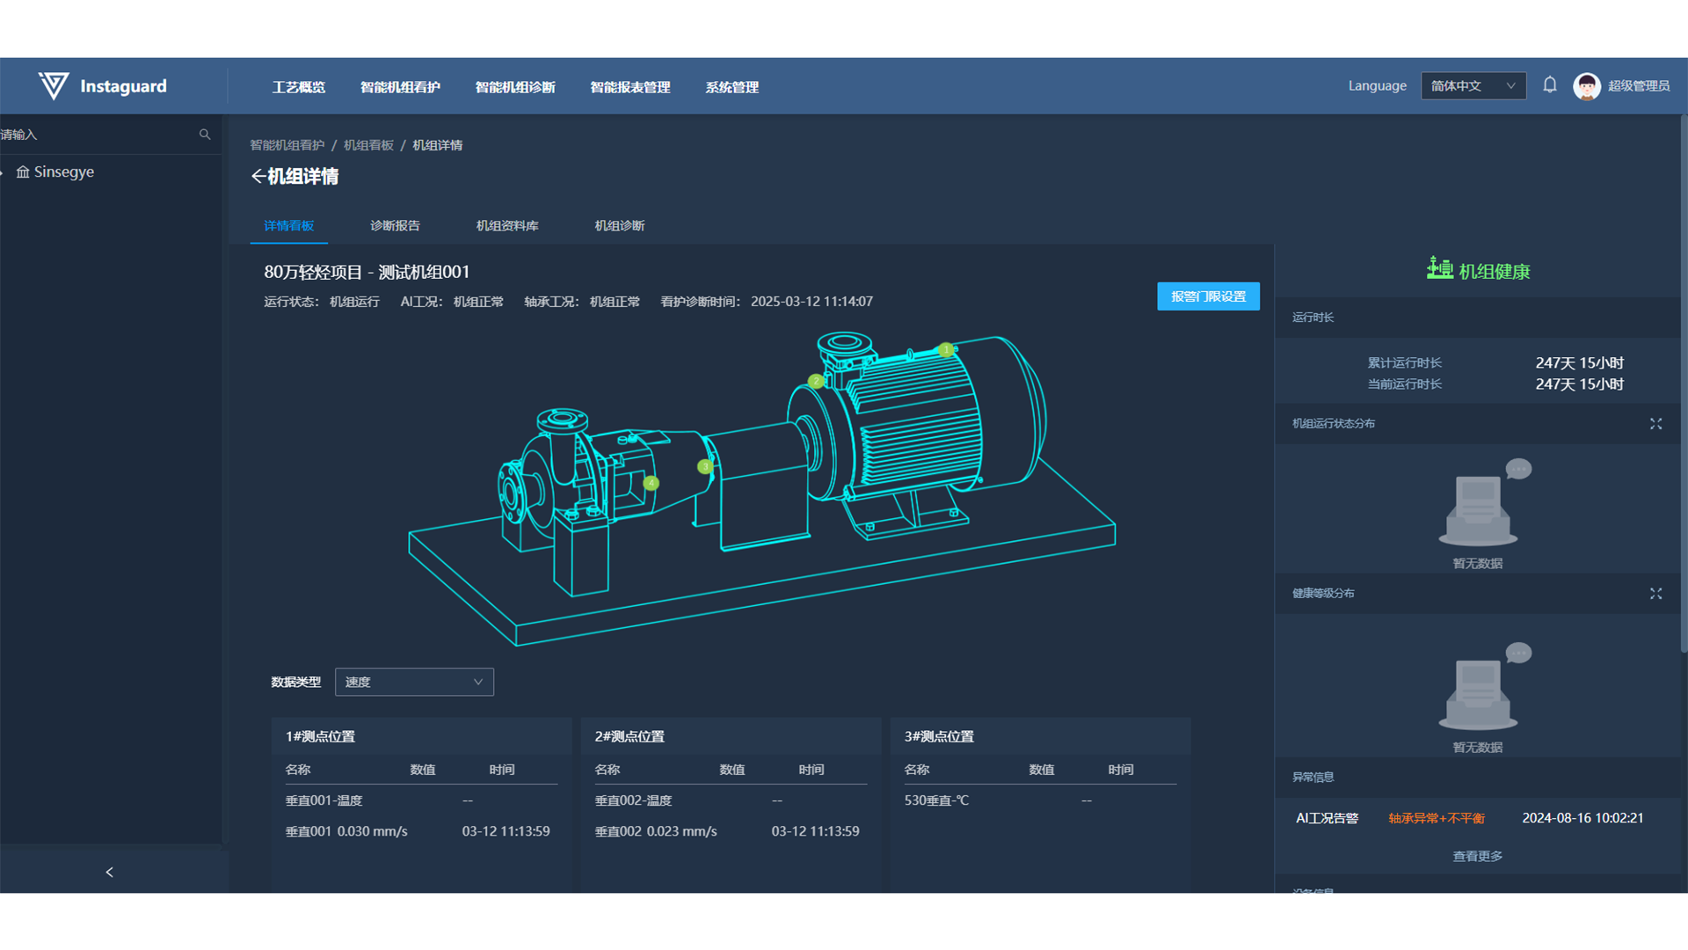Open the notification bell
1688x950 pixels.
tap(1550, 85)
